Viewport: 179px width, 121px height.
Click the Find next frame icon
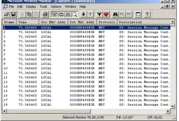[x=122, y=14]
